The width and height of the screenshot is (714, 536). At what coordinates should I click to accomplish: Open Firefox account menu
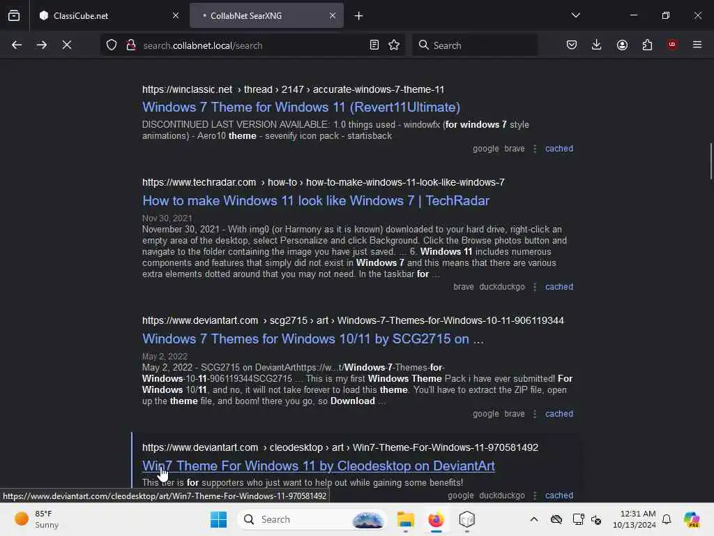click(622, 45)
